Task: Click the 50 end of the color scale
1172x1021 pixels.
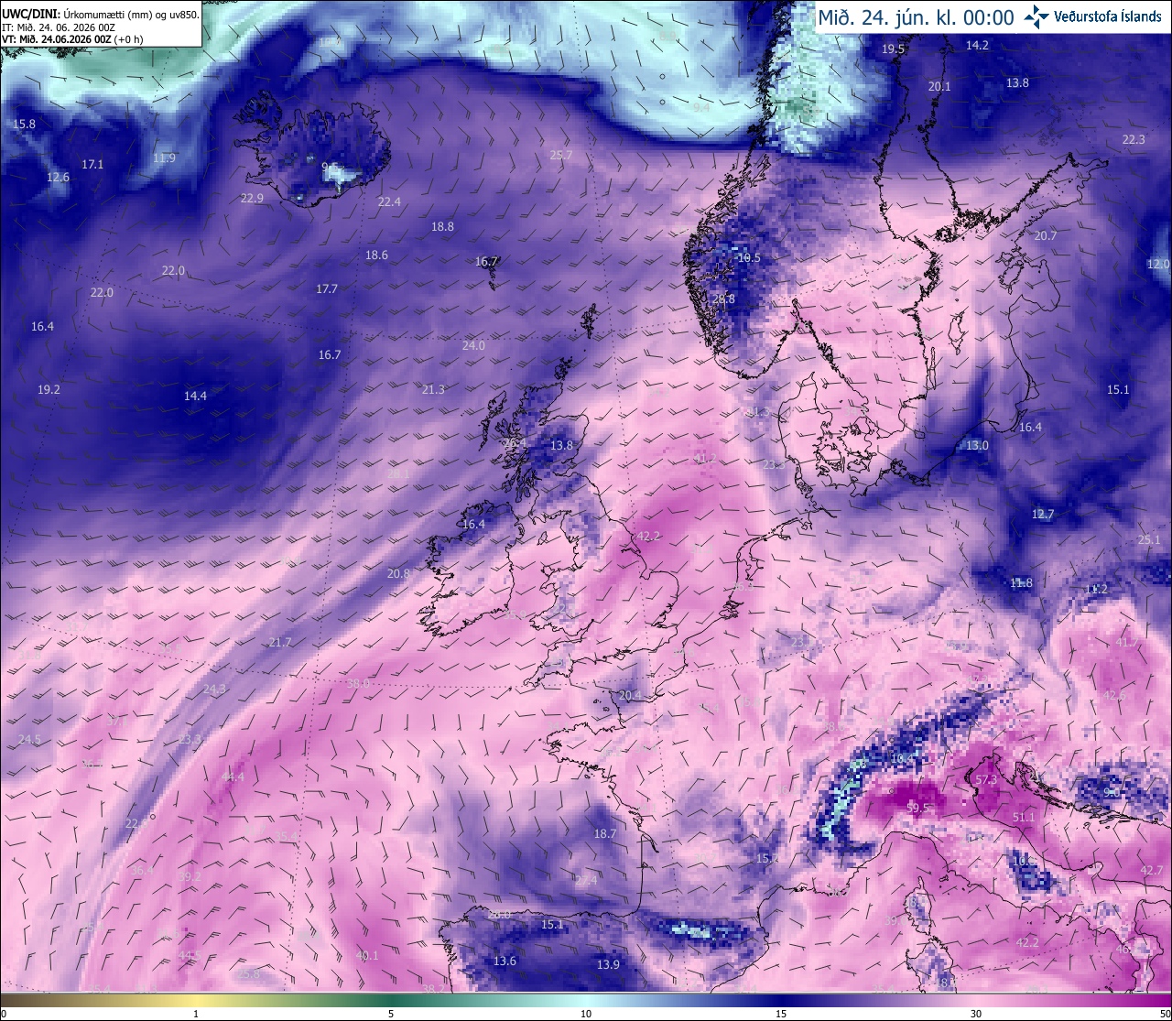Action: [1165, 1014]
